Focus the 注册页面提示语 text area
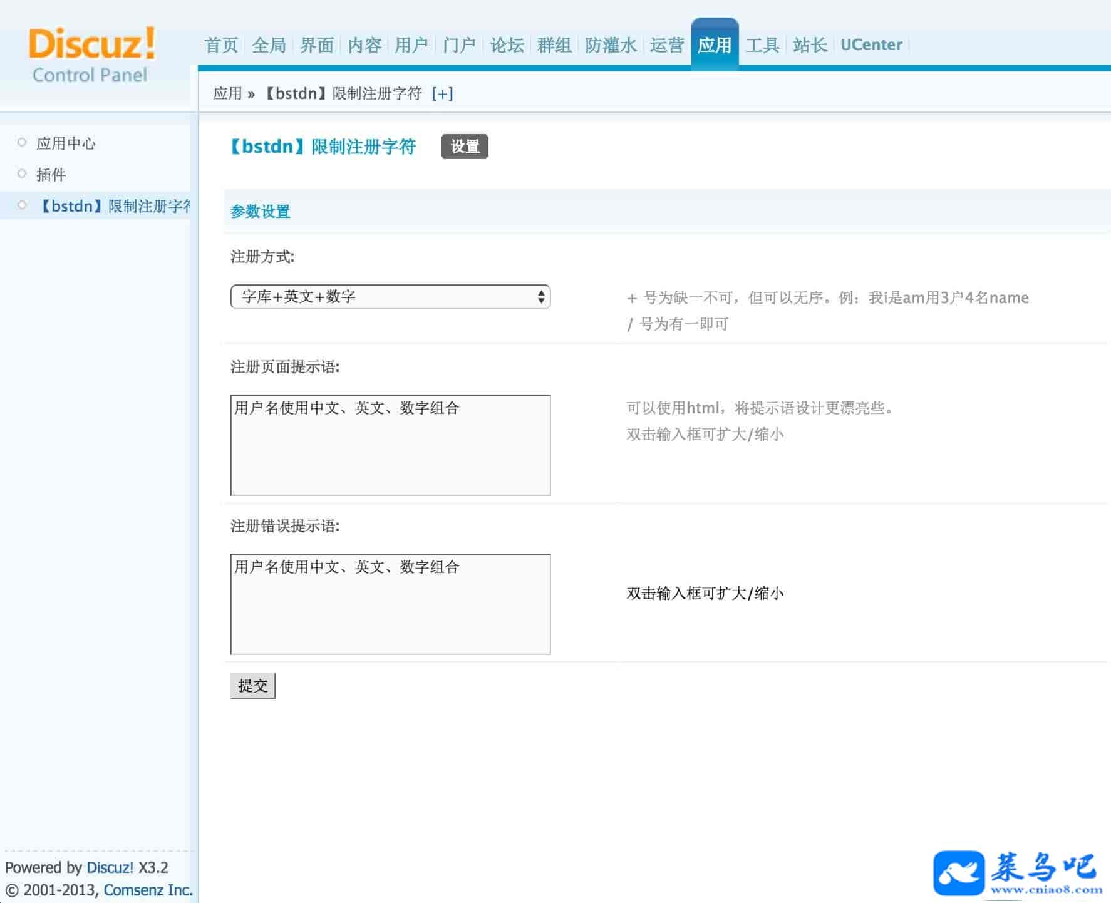 click(x=390, y=445)
